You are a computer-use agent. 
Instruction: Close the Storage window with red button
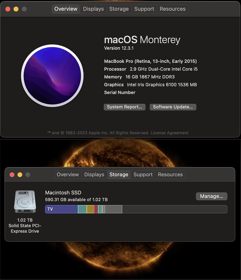12,175
